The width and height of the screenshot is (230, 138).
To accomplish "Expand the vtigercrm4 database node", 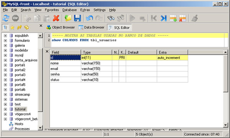I will pyautogui.click(x=5, y=114).
